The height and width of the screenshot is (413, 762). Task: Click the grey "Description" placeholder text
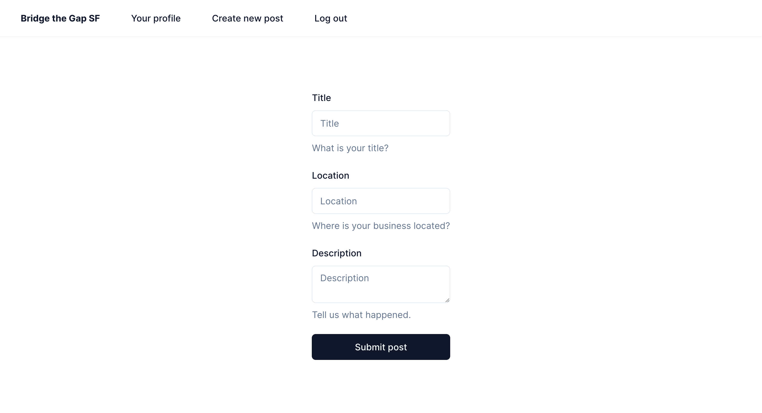coord(344,278)
